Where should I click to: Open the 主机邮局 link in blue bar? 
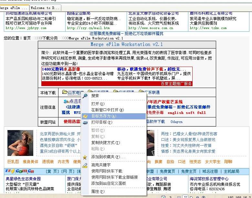click(x=231, y=171)
